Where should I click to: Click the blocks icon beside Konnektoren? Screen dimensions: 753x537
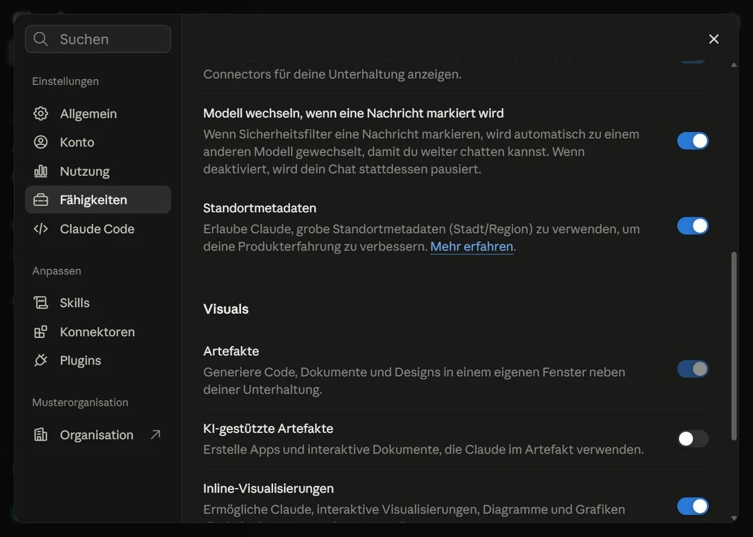[x=41, y=332]
